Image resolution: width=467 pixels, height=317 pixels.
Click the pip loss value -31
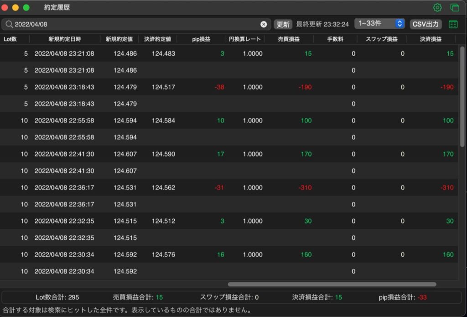pyautogui.click(x=219, y=188)
